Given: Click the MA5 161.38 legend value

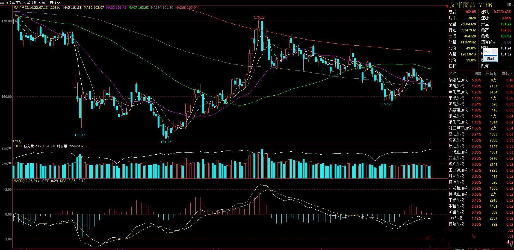Looking at the screenshot, I should pos(72,8).
